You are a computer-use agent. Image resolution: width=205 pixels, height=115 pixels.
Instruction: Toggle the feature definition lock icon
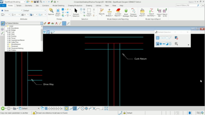point(3,23)
